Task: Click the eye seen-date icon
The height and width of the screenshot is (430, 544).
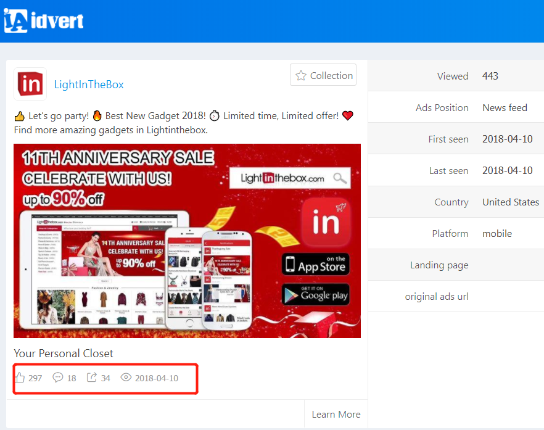Action: point(126,377)
